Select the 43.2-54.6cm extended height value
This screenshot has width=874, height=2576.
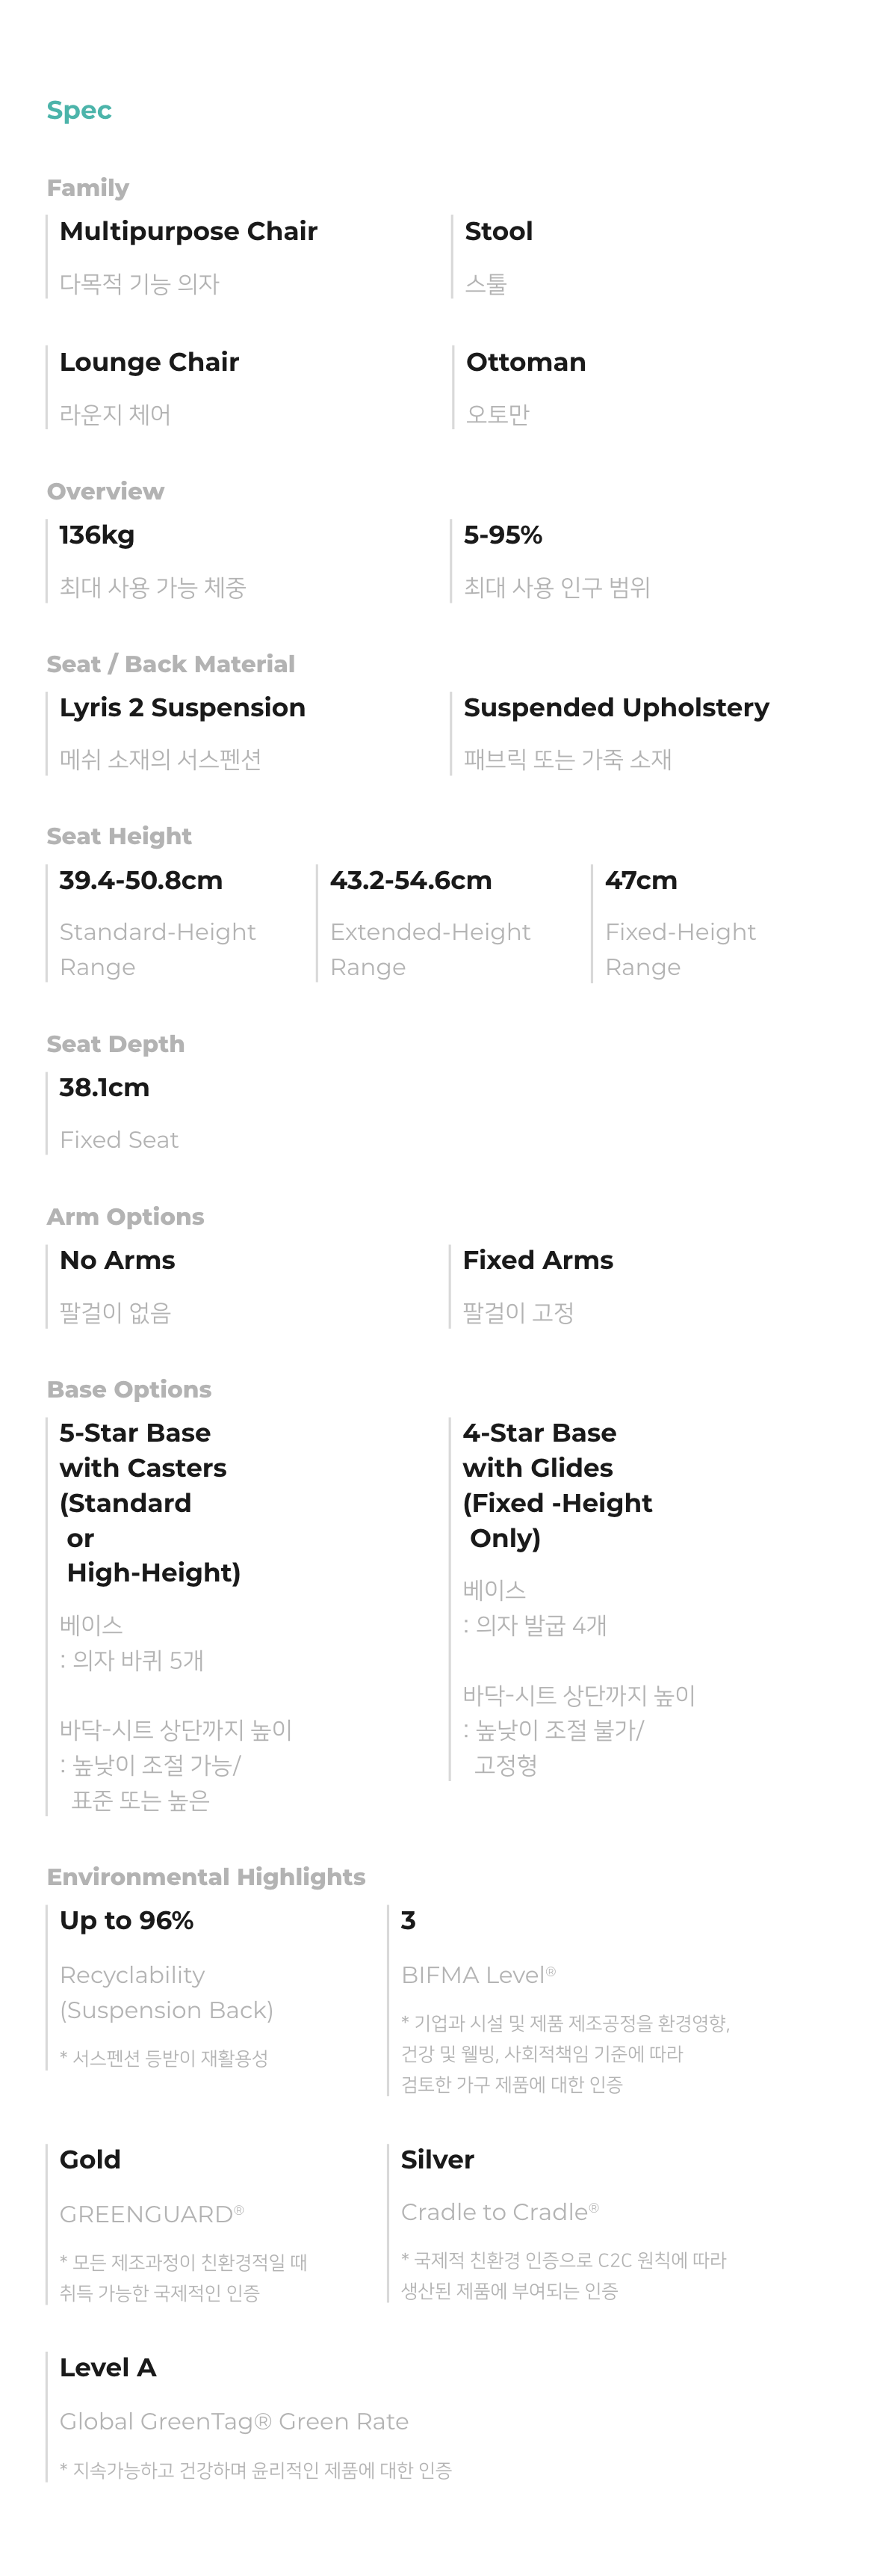click(x=411, y=880)
